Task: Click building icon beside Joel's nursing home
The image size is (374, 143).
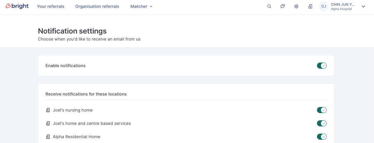Action: coord(48,110)
